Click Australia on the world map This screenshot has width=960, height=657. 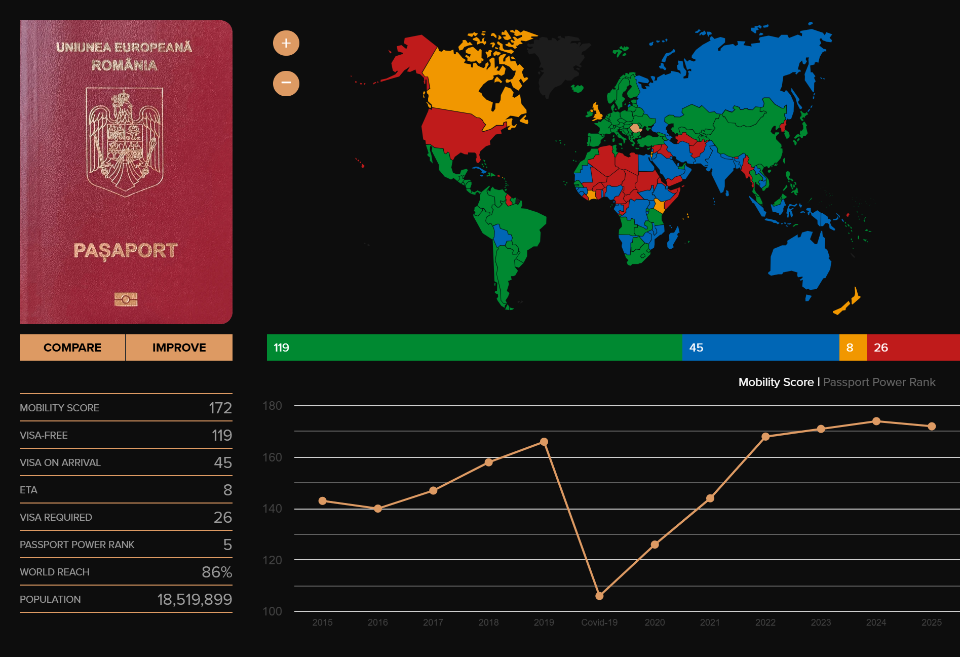(x=800, y=261)
